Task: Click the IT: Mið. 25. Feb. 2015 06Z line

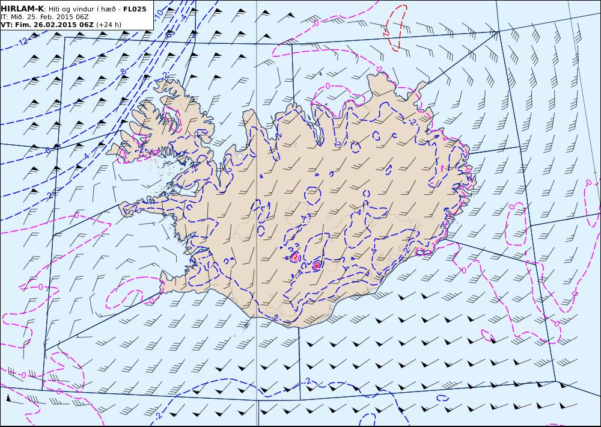Action: [43, 17]
